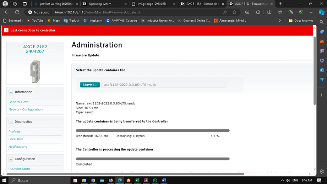Open the Drop paper plane sidebar icon

click(322, 80)
